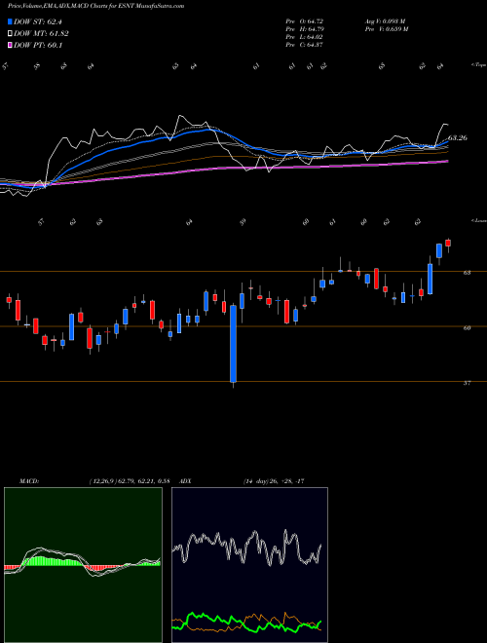
Task: Click the white DOW MT legend swatch
Action: pyautogui.click(x=11, y=34)
